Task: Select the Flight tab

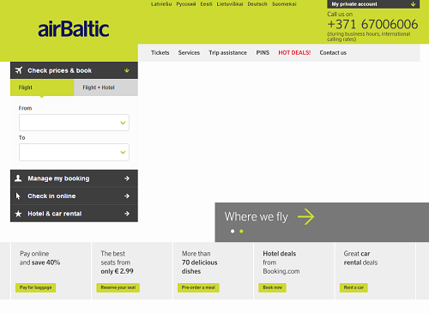Action: tap(42, 88)
